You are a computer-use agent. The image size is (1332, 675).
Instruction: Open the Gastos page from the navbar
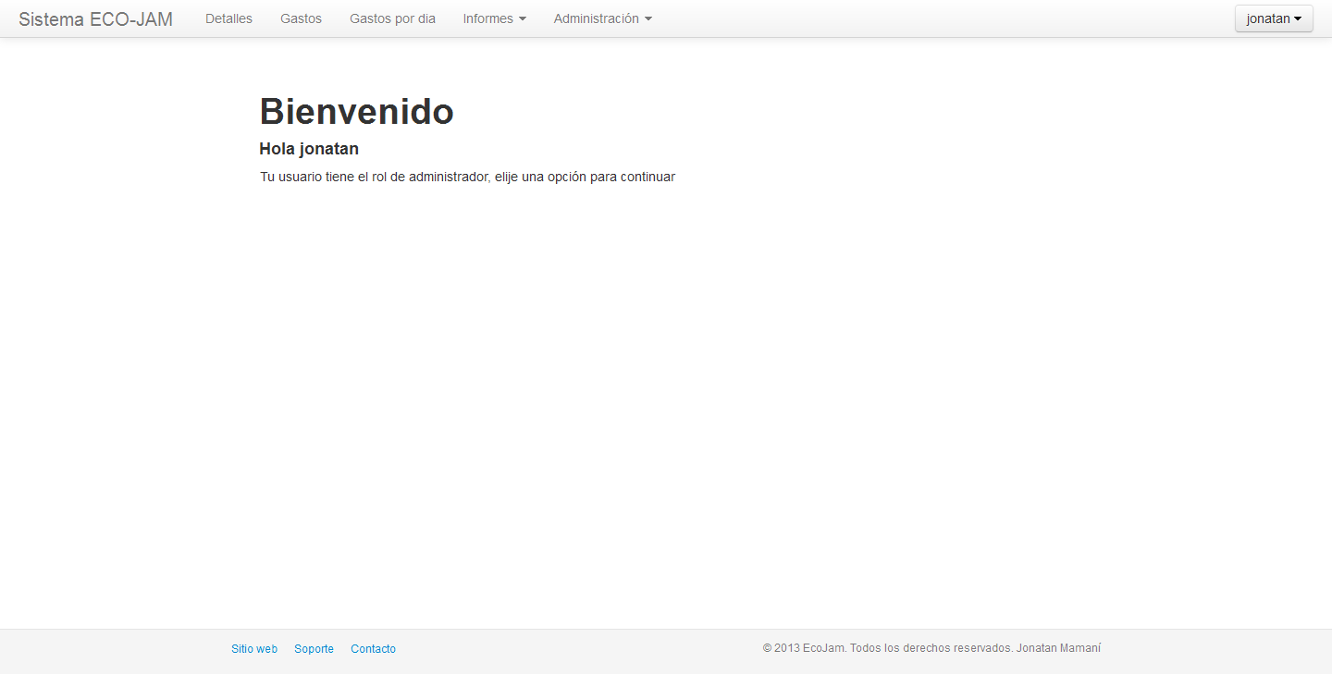coord(301,18)
